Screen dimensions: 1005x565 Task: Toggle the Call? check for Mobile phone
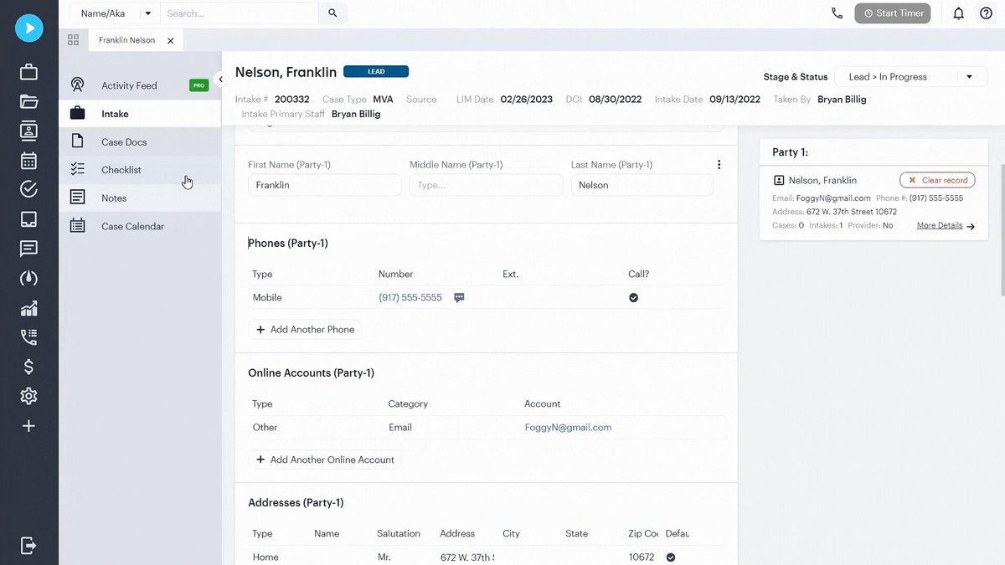[633, 297]
